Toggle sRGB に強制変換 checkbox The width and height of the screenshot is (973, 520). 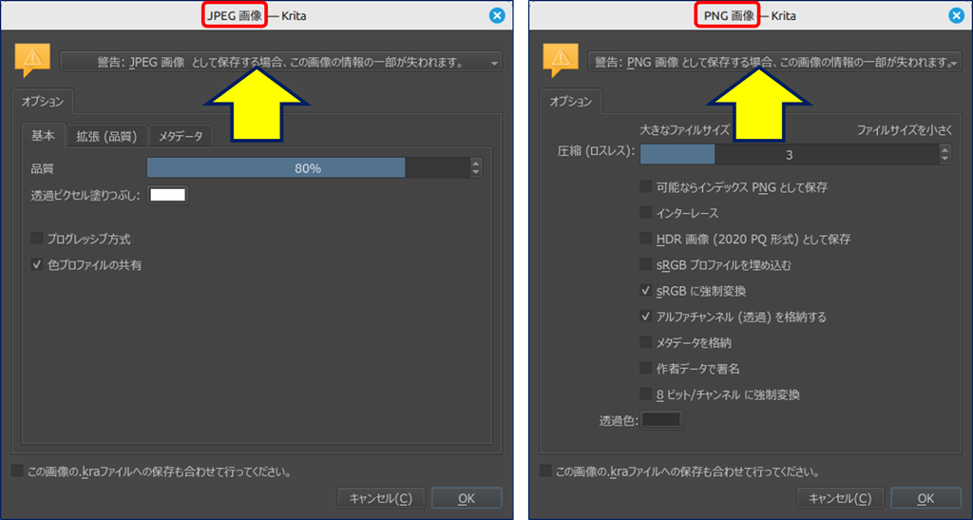point(646,291)
